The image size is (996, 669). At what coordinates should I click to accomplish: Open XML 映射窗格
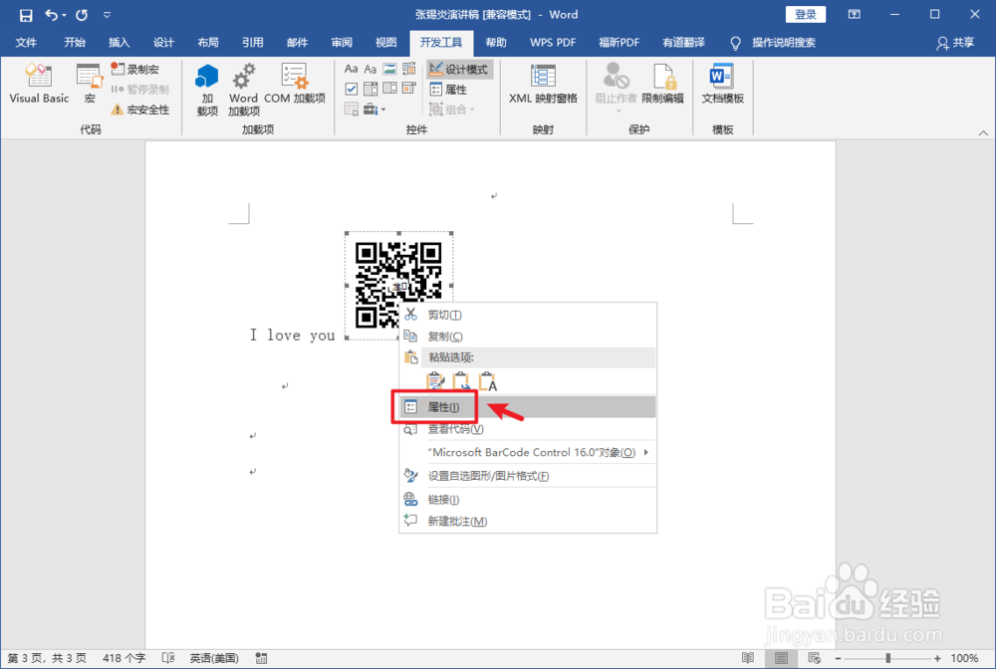543,84
